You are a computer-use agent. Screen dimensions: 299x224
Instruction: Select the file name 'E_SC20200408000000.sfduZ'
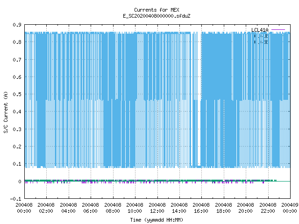coord(157,16)
